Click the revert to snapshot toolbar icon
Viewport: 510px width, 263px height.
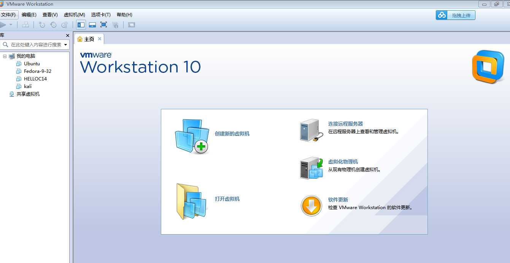(x=53, y=25)
